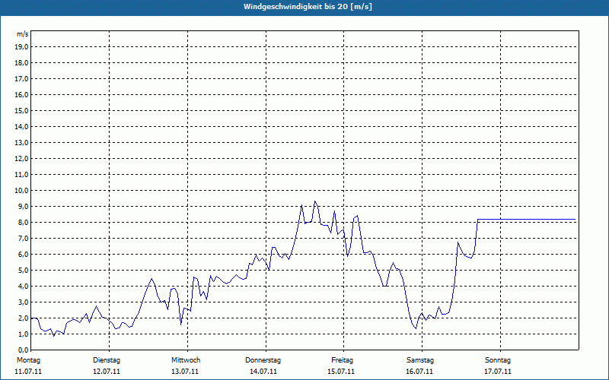Click the date '13.07.11'
This screenshot has width=609, height=380.
tap(185, 372)
